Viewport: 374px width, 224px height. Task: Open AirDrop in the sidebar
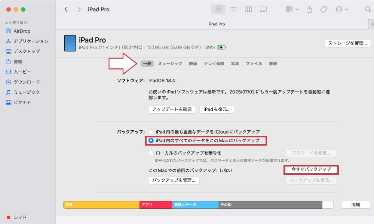[x=18, y=31]
